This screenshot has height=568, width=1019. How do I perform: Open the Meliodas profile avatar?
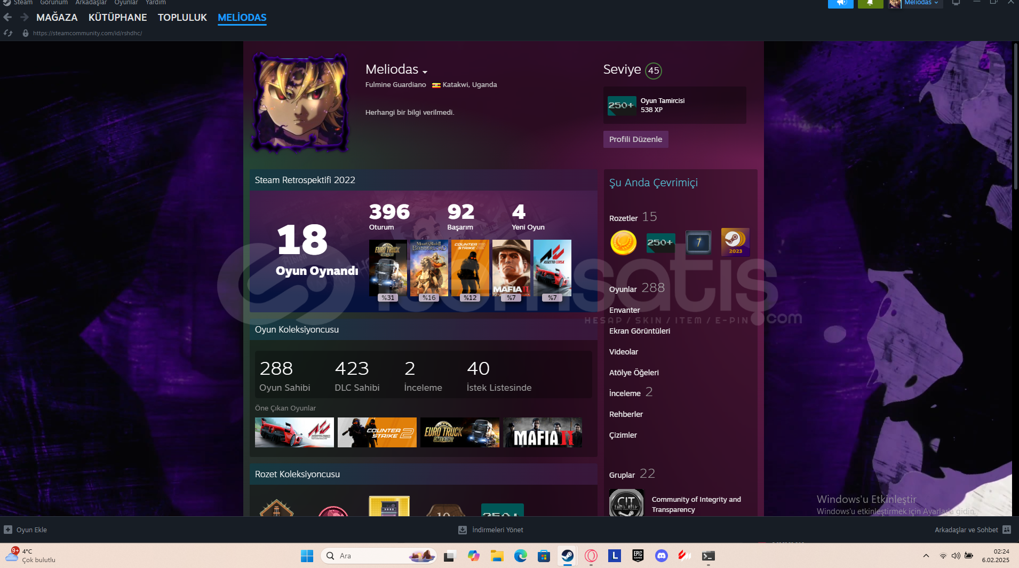pyautogui.click(x=300, y=102)
